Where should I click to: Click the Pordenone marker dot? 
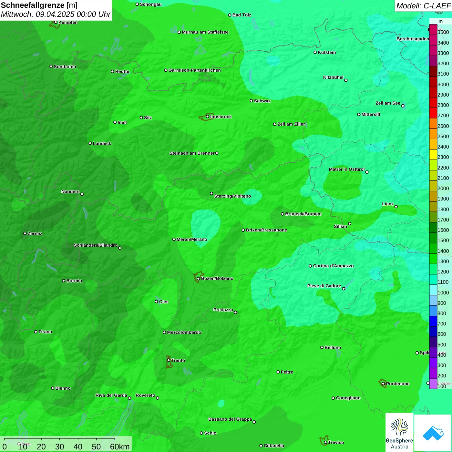pyautogui.click(x=383, y=384)
